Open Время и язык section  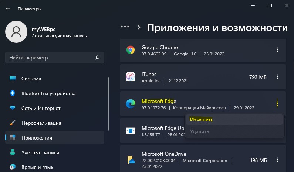click(55, 167)
